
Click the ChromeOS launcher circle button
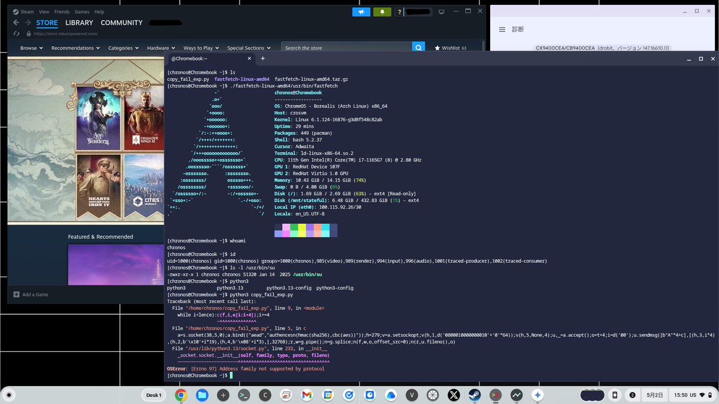(x=10, y=395)
